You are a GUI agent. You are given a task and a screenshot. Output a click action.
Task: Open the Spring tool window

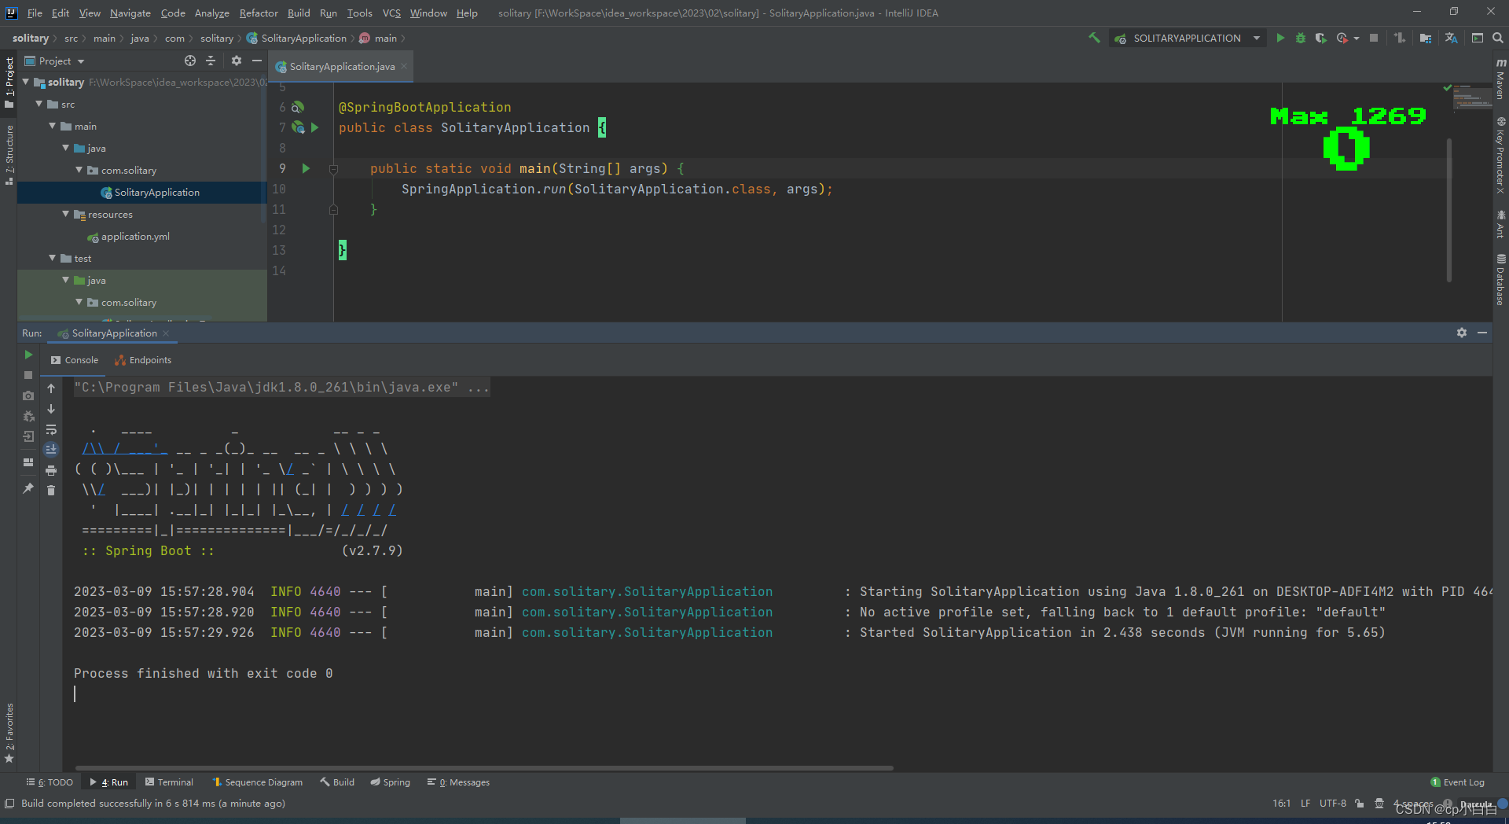point(390,782)
